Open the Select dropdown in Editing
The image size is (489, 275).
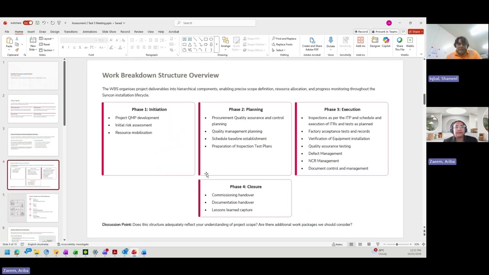[x=279, y=50]
